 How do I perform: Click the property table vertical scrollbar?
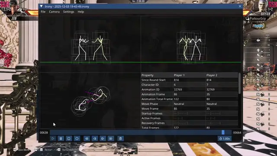tap(239, 84)
